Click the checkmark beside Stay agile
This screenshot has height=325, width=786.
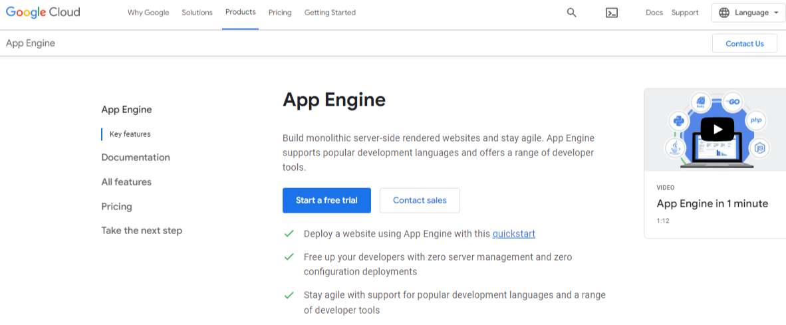[289, 295]
